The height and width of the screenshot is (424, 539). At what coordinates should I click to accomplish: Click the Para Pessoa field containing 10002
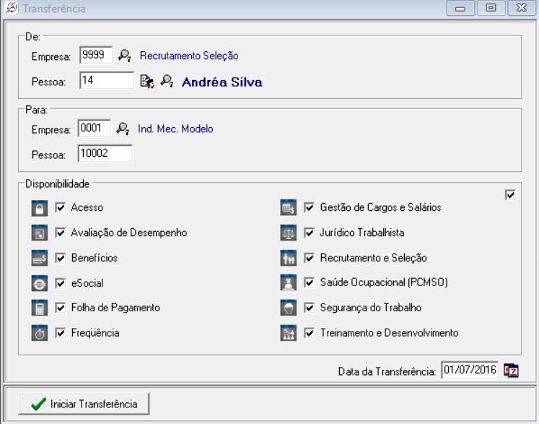coord(105,154)
